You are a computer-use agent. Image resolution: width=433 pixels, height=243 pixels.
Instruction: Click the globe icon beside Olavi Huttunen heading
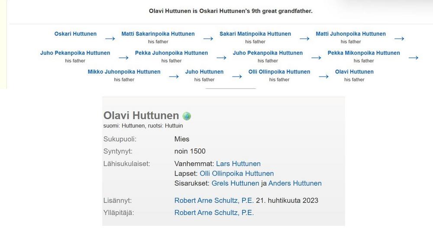point(187,116)
